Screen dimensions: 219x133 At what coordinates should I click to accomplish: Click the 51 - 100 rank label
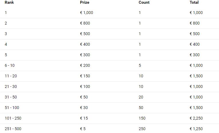[x=12, y=108]
